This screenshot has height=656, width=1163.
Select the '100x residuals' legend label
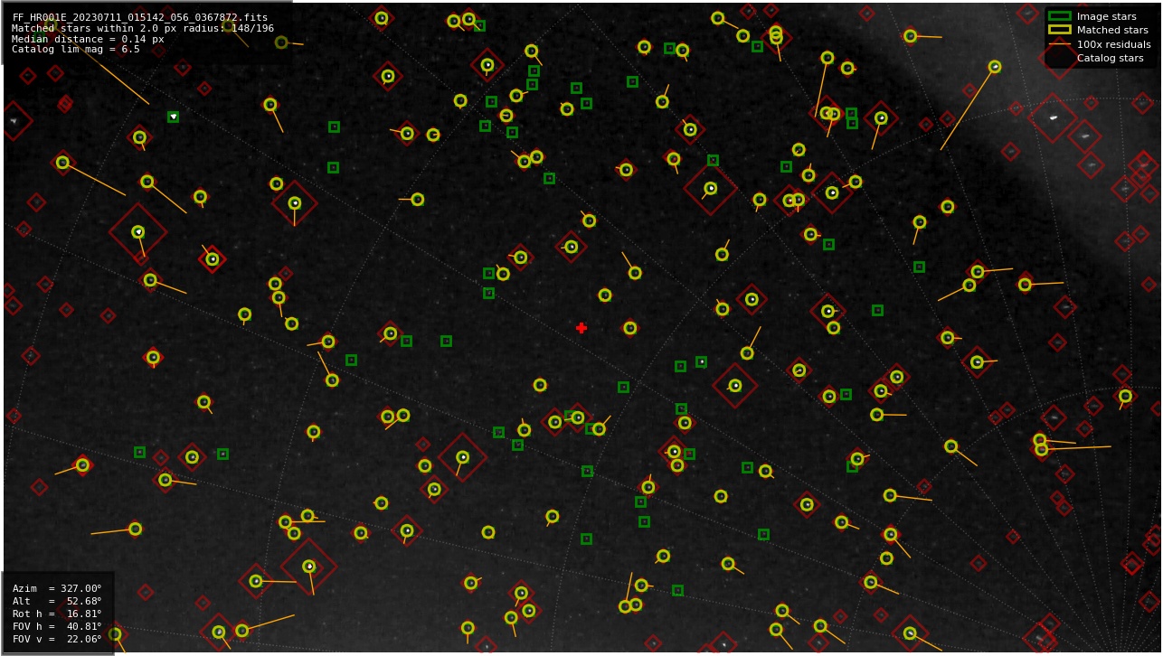pyautogui.click(x=1113, y=44)
